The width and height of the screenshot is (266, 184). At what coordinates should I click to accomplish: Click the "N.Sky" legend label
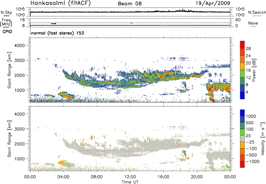coord(6,12)
